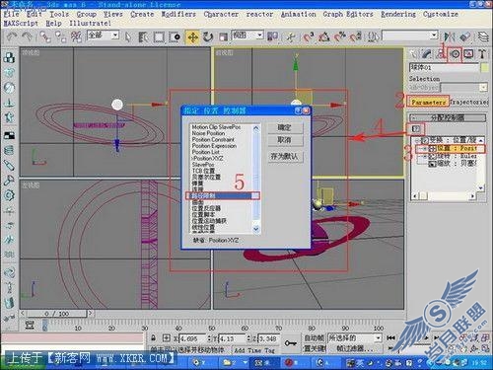This screenshot has width=493, height=370.
Task: Toggle Window/Crossing selection icon
Action: [x=175, y=37]
